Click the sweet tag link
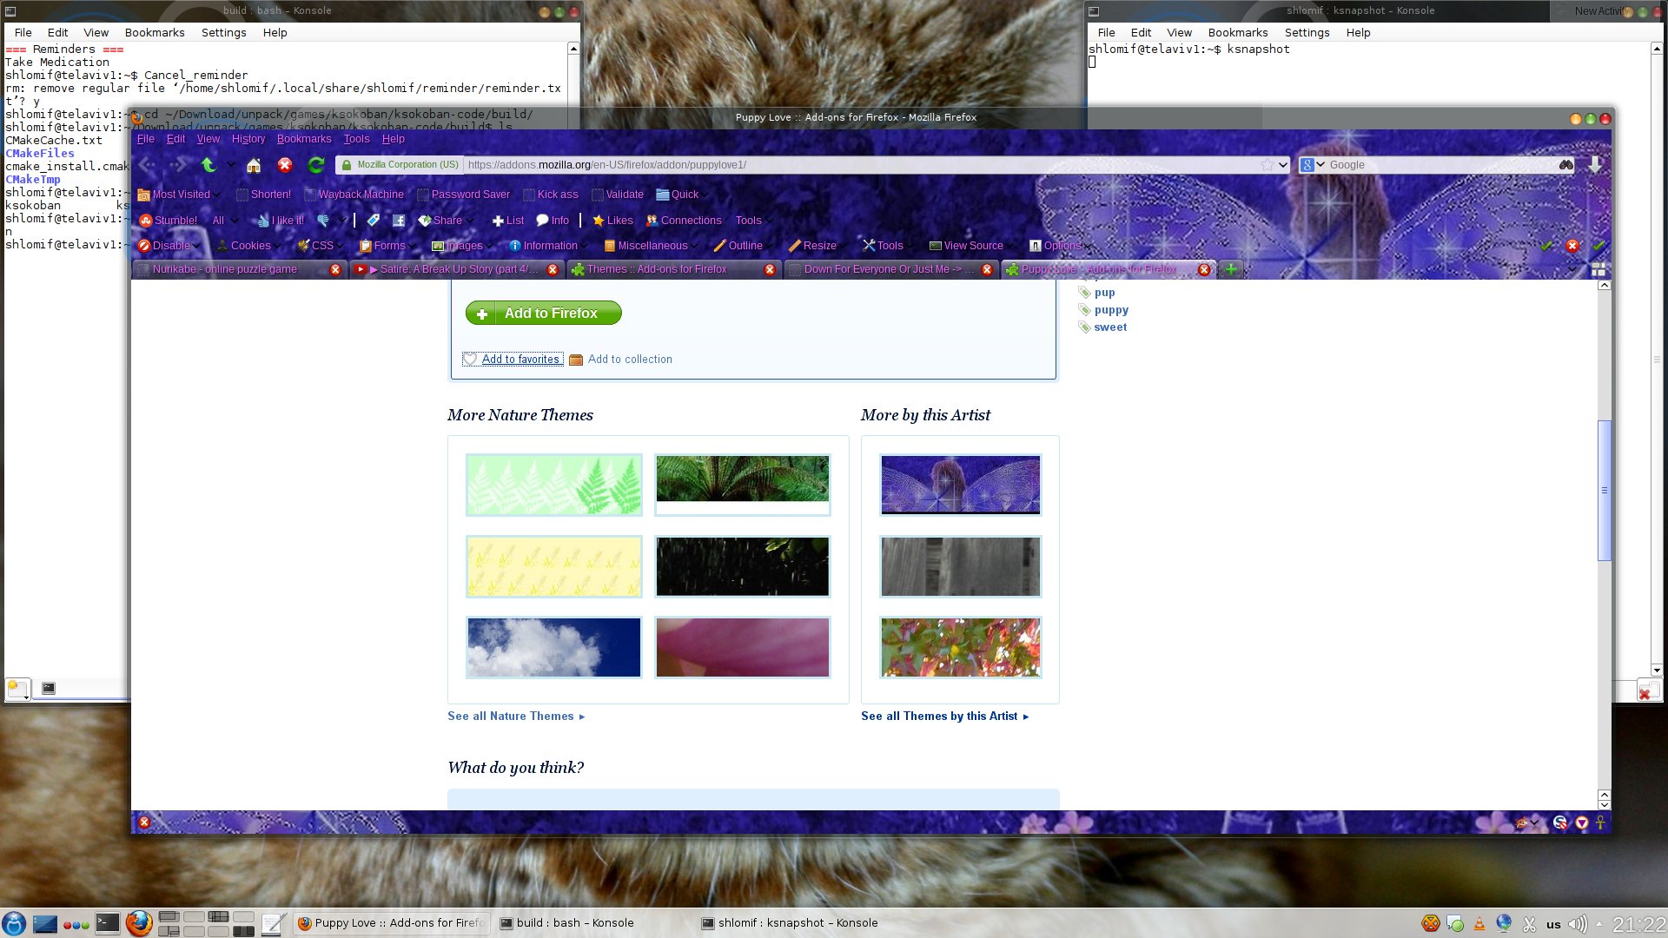Image resolution: width=1668 pixels, height=938 pixels. (1110, 327)
